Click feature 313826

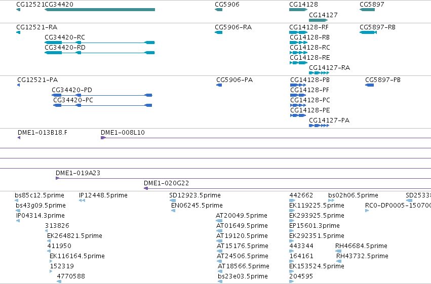(46, 231)
